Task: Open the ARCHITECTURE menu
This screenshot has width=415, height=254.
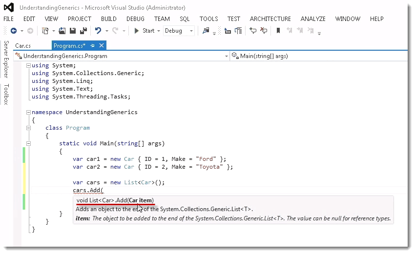Action: 270,19
